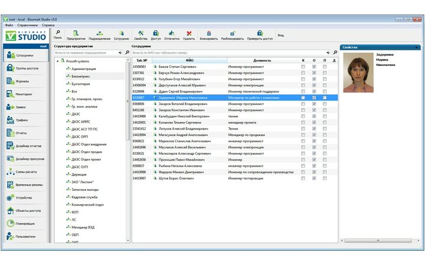Open the Справочники menu

[x=28, y=25]
